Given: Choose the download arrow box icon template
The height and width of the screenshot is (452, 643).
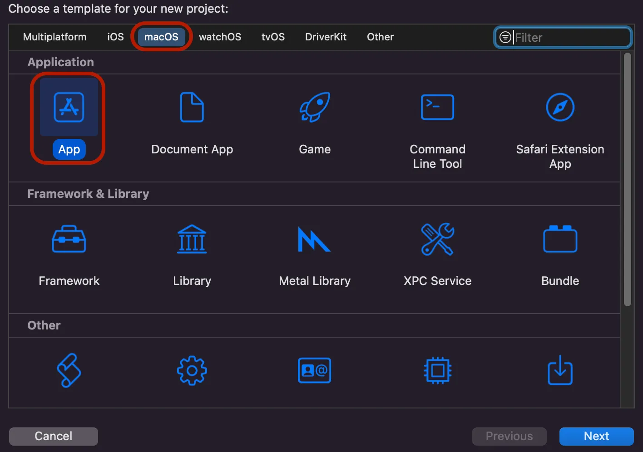Looking at the screenshot, I should (x=560, y=370).
